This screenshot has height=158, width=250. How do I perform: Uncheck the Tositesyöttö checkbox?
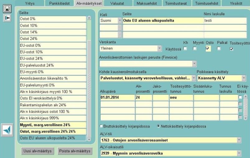click(232, 49)
